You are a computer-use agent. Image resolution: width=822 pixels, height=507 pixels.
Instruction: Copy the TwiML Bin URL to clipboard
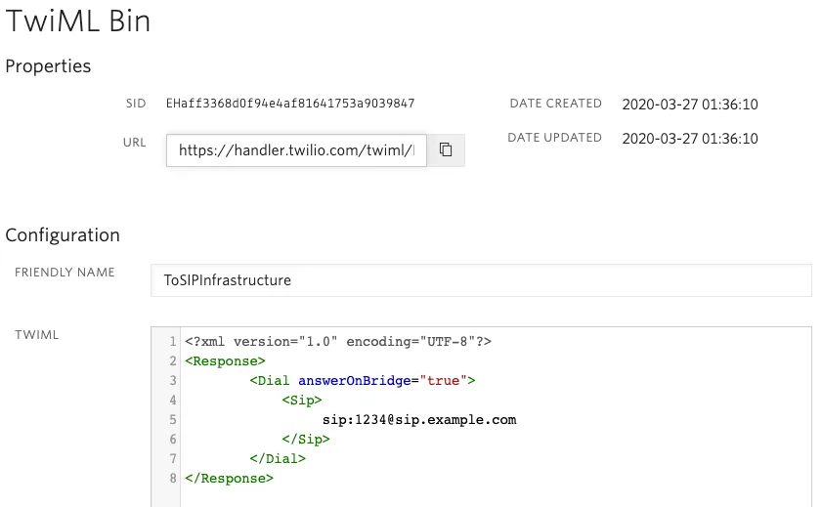pyautogui.click(x=446, y=149)
